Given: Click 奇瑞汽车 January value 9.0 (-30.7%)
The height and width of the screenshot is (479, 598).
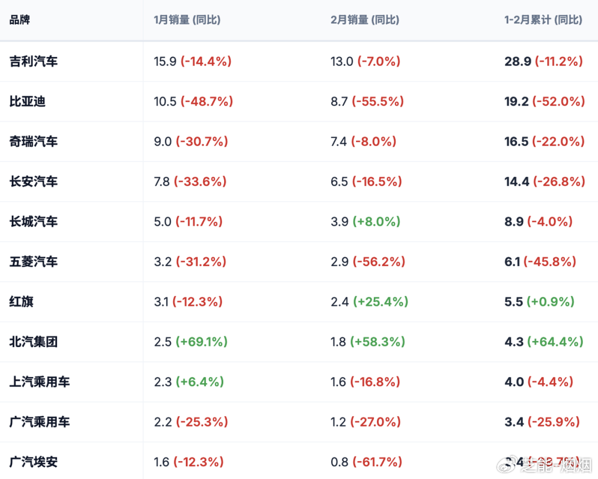Looking at the screenshot, I should (x=190, y=141).
